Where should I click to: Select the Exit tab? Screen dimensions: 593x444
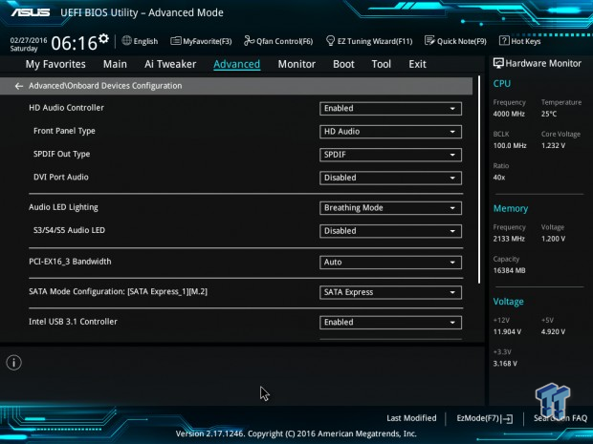(417, 64)
